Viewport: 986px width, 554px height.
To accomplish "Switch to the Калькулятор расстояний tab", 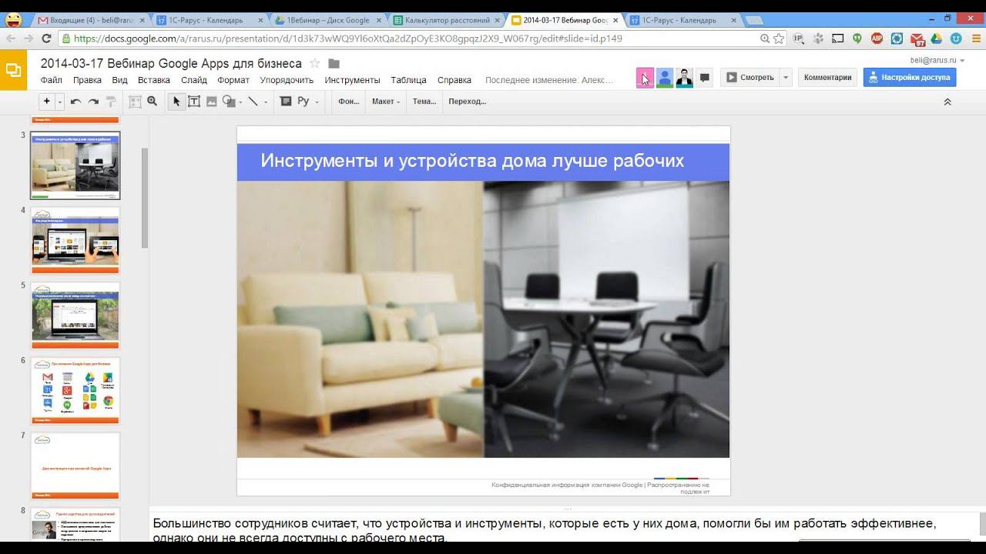I will click(x=446, y=20).
